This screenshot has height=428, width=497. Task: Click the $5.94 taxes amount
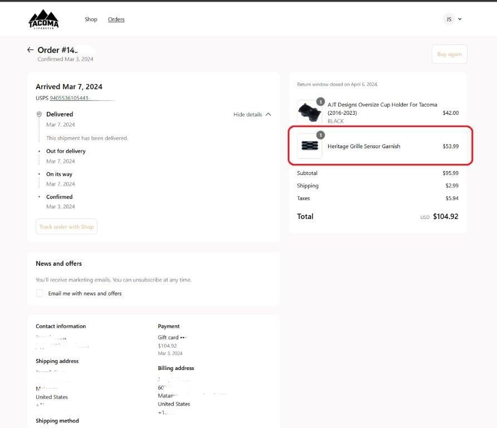(452, 198)
